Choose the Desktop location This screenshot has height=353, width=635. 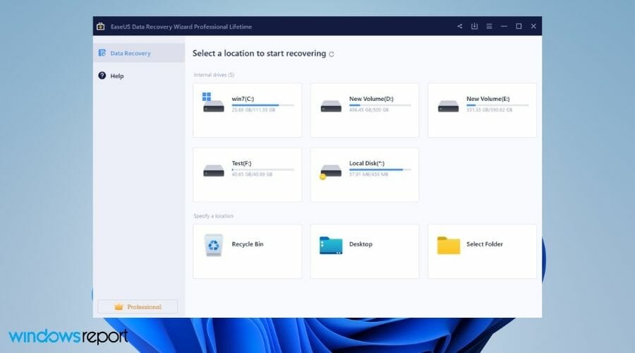click(365, 251)
